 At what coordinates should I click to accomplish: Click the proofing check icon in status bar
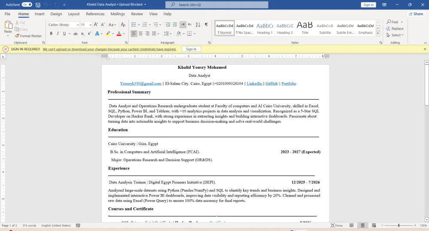[78, 225]
